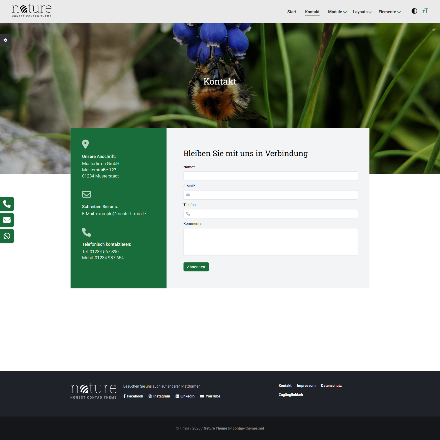Go to the Start page
This screenshot has height=440, width=440.
click(292, 12)
